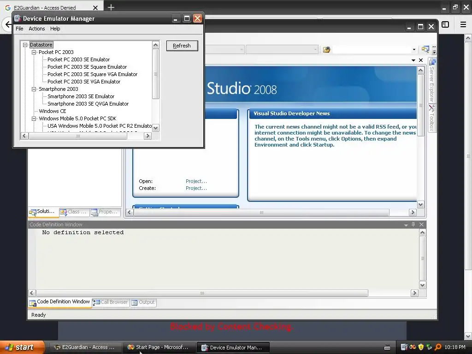Open Code Definition Window position dropdown
The width and height of the screenshot is (472, 354).
click(x=406, y=225)
